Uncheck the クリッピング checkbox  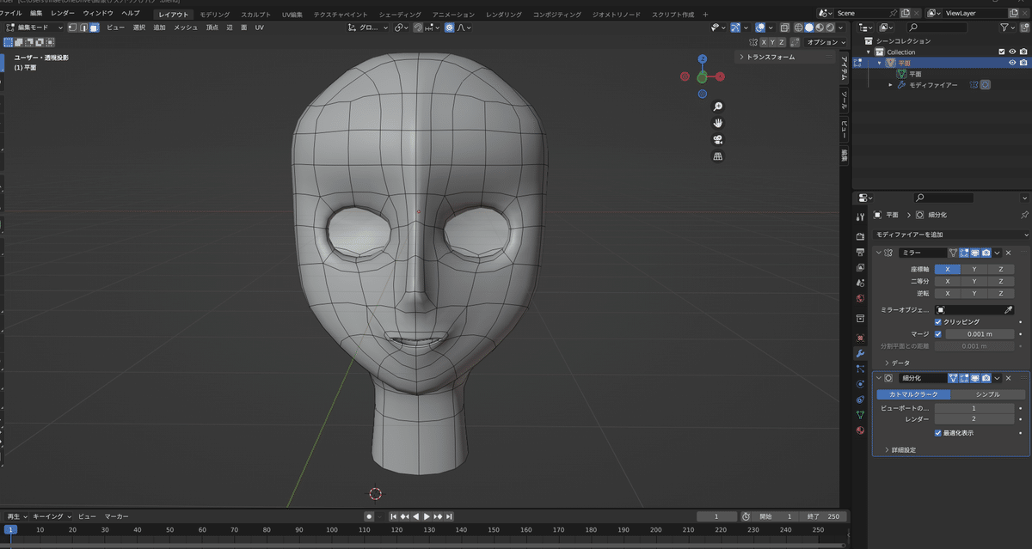938,321
